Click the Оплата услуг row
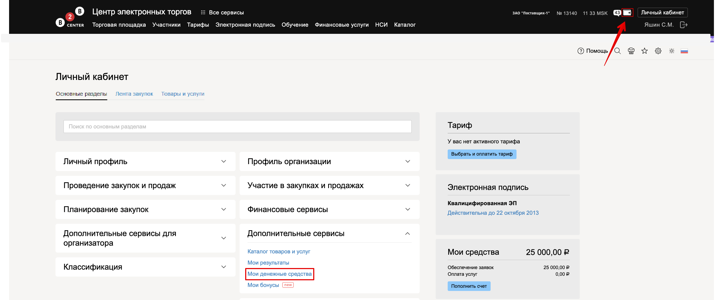715x300 pixels. [508, 274]
